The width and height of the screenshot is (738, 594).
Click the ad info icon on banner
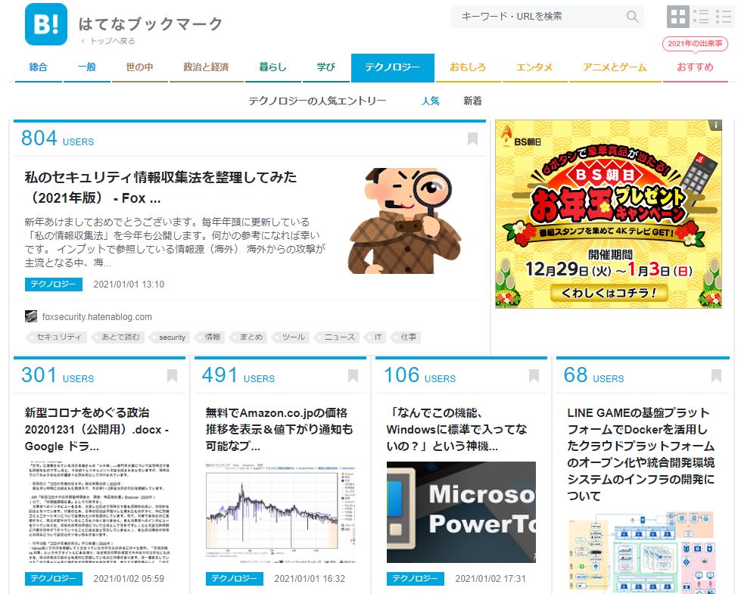(x=715, y=125)
